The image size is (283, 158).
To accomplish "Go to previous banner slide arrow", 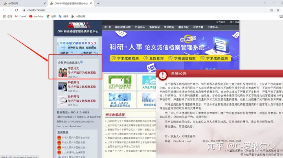I will click(x=202, y=69).
